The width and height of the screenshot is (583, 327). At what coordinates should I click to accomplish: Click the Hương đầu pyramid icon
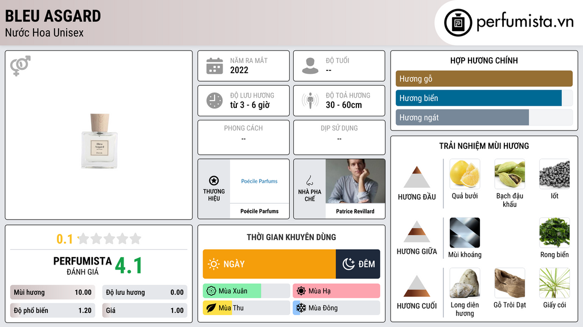(417, 177)
